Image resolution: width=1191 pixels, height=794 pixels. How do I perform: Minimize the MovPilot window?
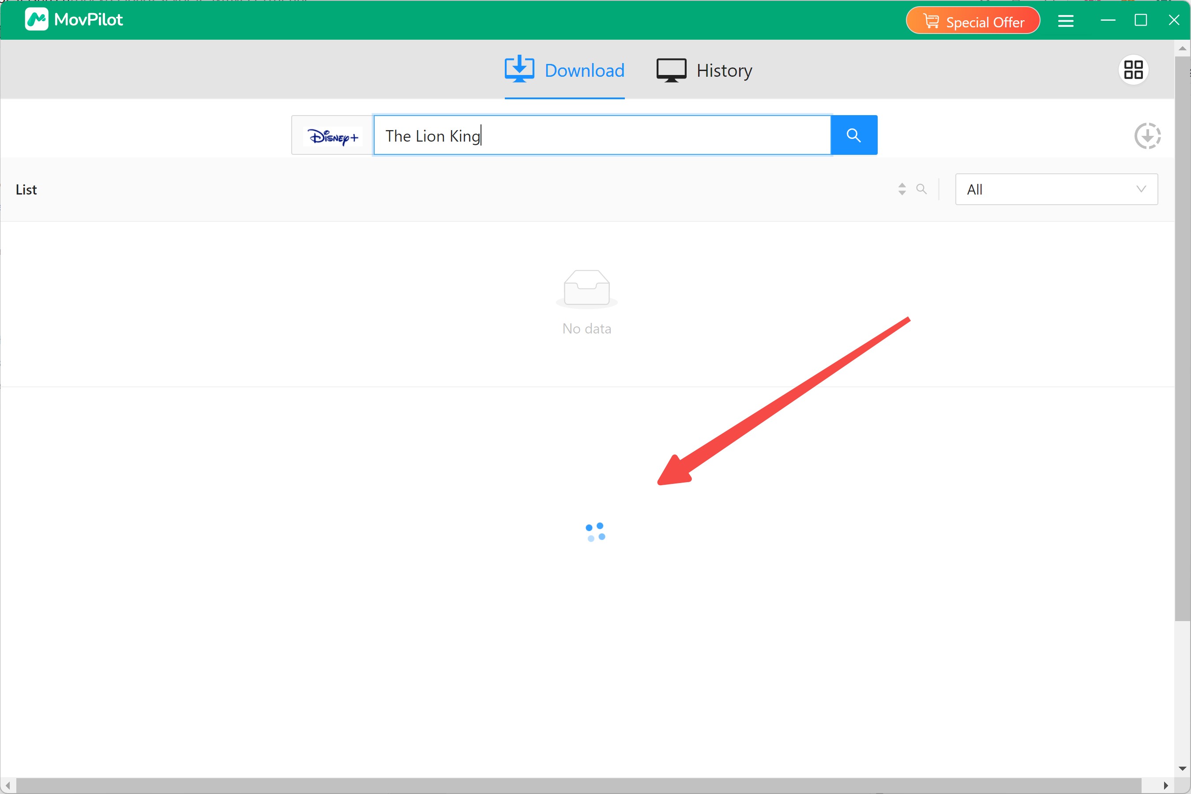pyautogui.click(x=1108, y=20)
